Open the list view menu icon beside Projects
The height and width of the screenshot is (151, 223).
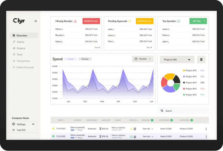(201, 59)
